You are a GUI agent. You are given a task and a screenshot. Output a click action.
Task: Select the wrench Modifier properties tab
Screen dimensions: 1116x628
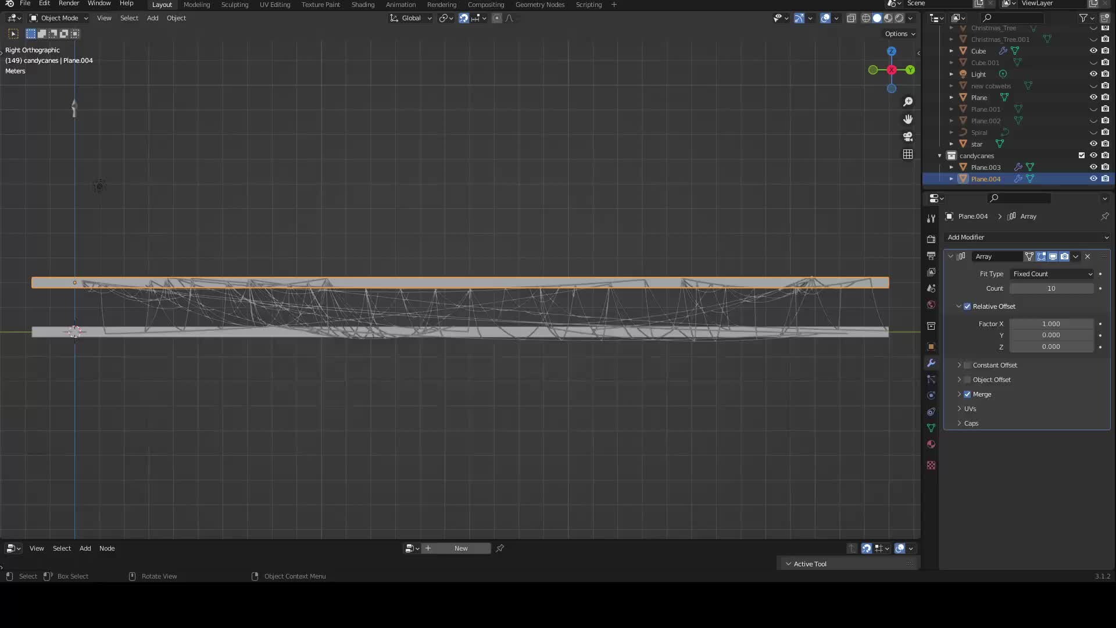(931, 363)
